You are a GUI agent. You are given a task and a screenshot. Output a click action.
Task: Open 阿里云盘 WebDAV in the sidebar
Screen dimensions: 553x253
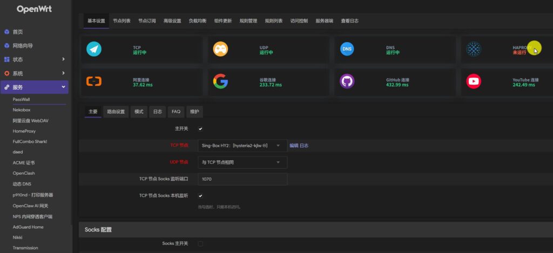click(31, 120)
